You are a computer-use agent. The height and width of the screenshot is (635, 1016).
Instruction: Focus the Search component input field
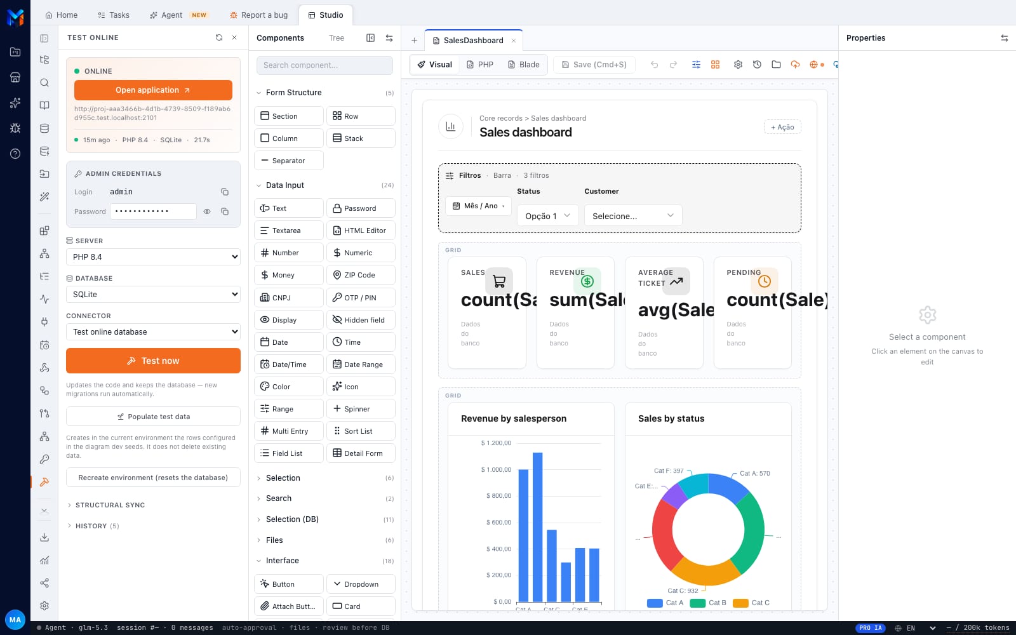[324, 65]
